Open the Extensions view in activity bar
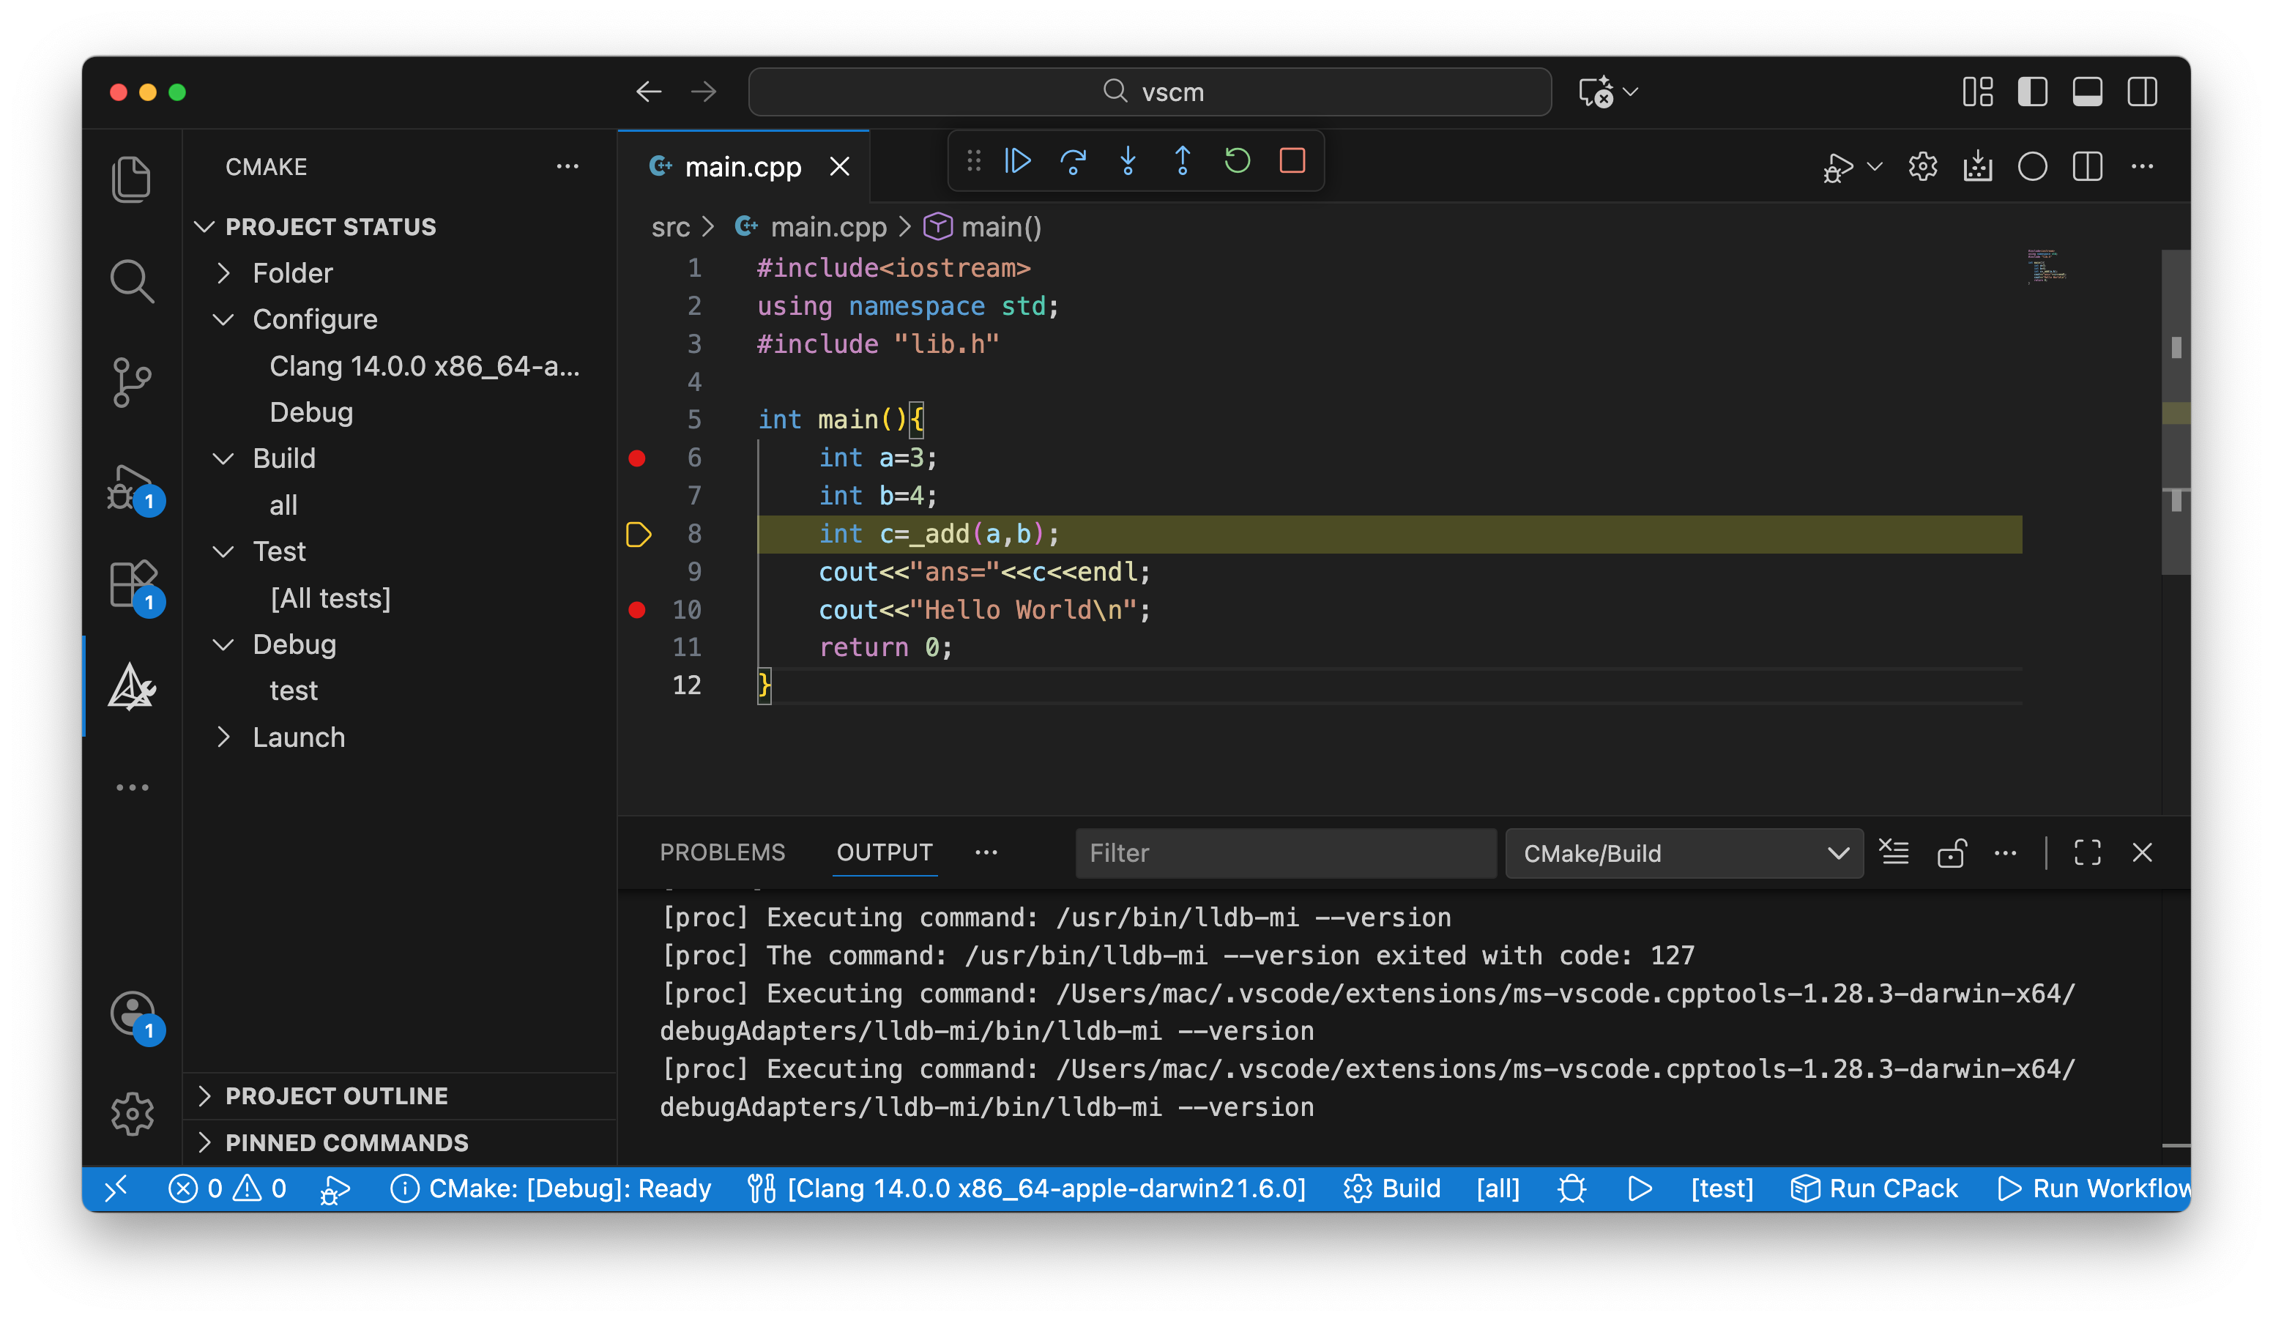 click(x=132, y=584)
